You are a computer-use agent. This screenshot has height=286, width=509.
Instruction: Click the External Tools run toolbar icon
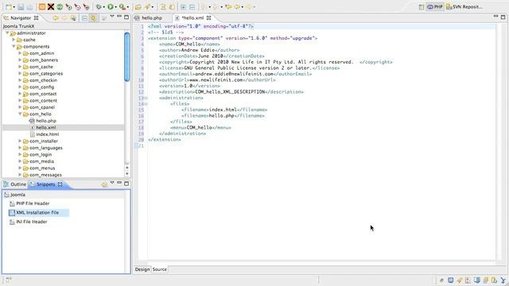click(x=122, y=7)
